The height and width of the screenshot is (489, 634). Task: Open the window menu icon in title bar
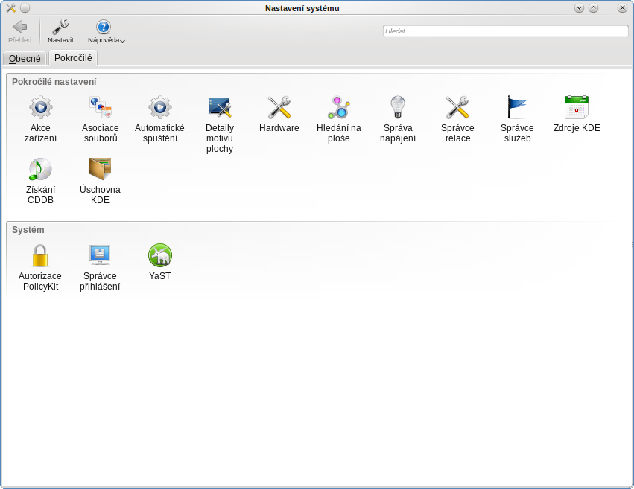11,8
